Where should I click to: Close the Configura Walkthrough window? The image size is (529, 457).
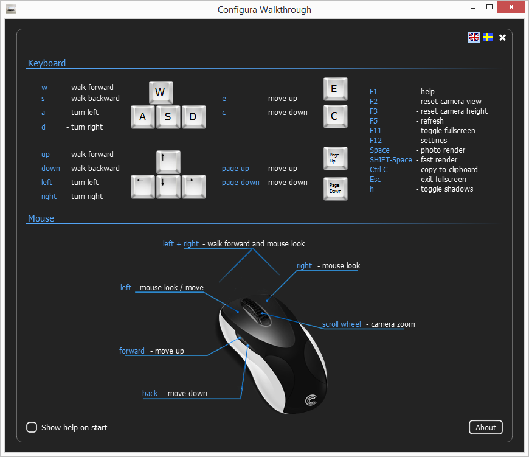point(511,7)
